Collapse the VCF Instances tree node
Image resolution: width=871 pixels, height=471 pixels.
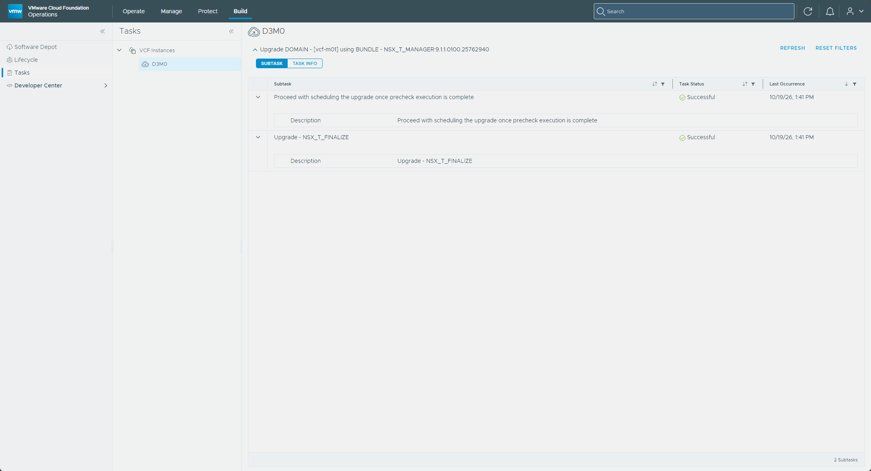tap(119, 50)
